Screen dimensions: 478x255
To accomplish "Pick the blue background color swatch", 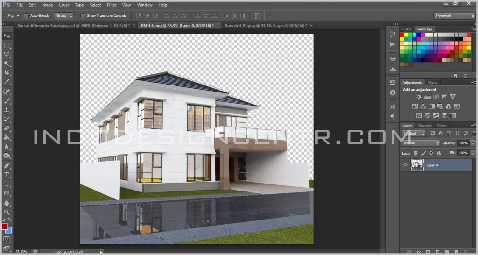I will point(9,231).
